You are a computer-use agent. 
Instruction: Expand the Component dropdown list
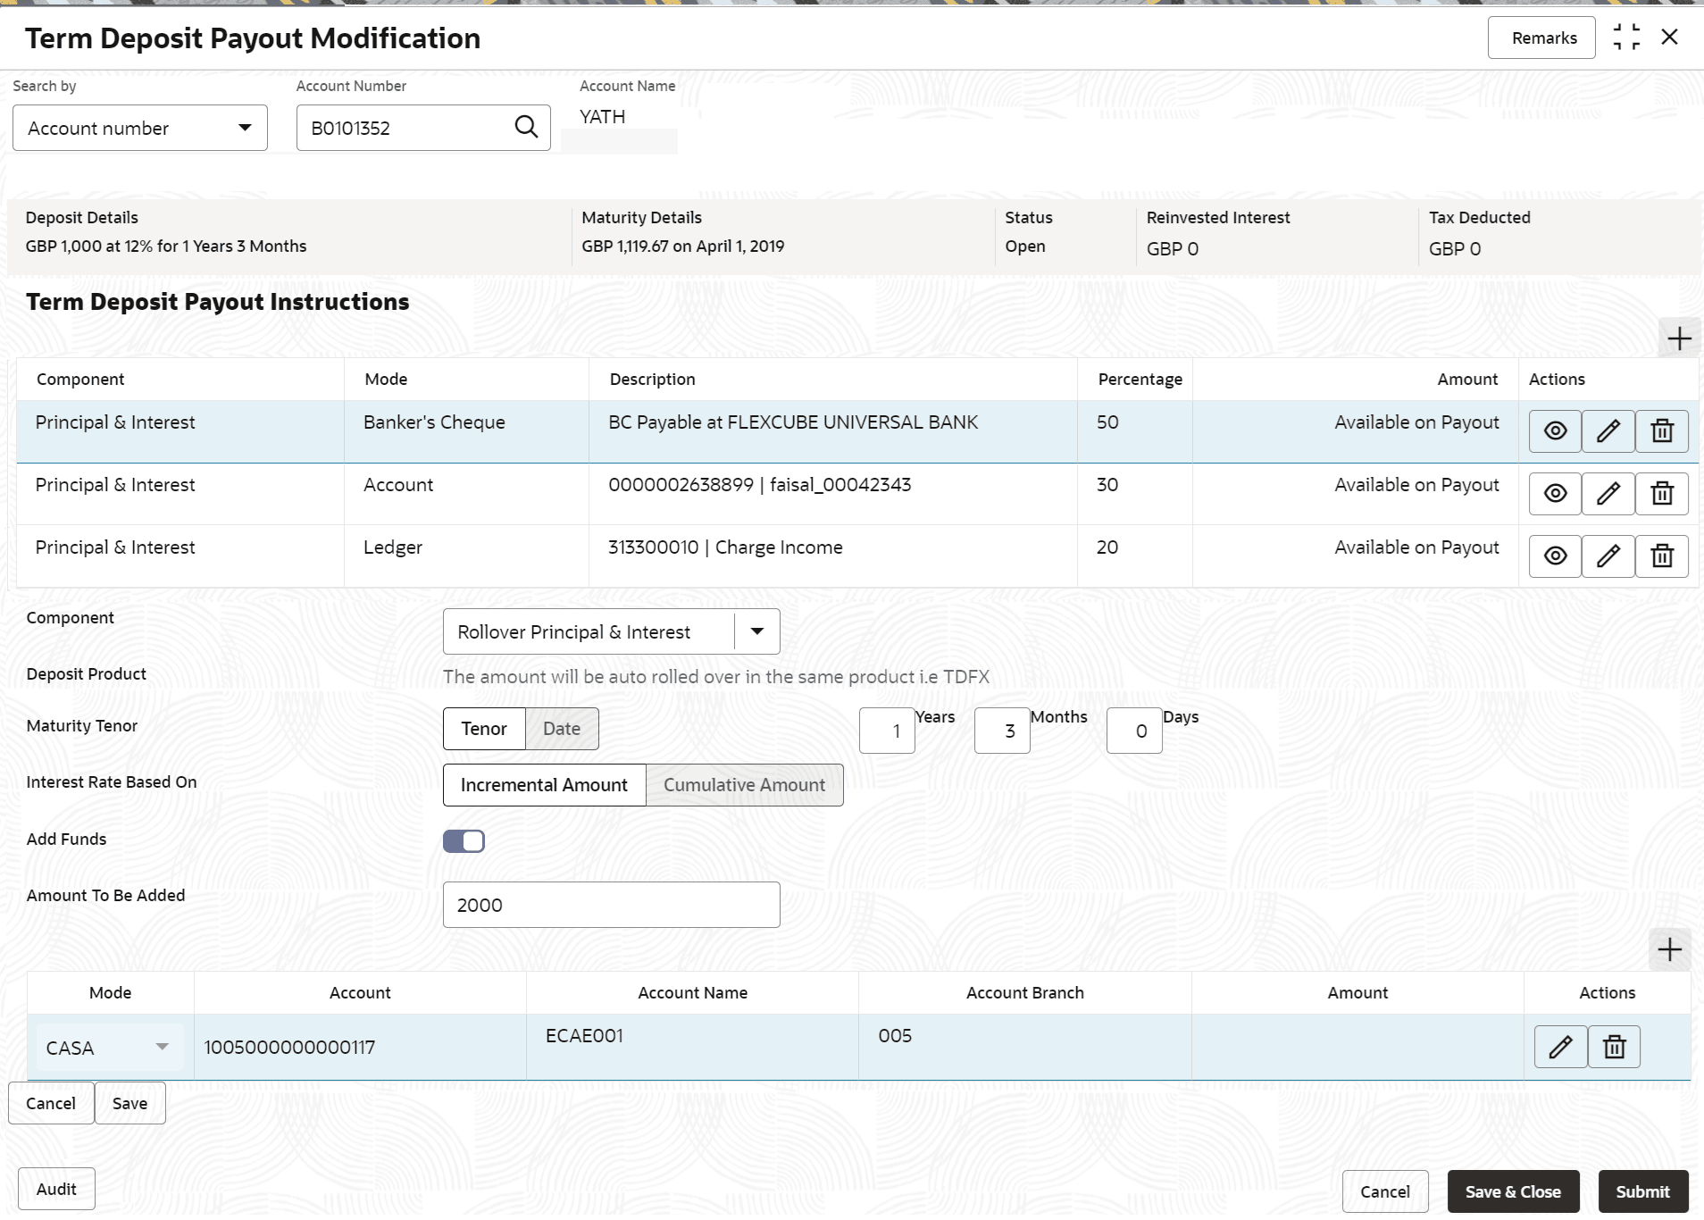click(756, 632)
